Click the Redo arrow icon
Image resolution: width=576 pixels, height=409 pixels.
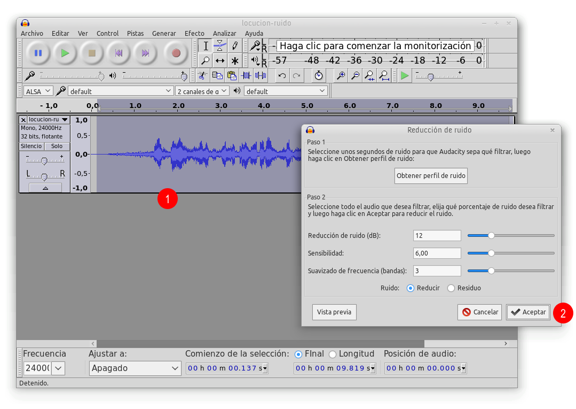296,76
